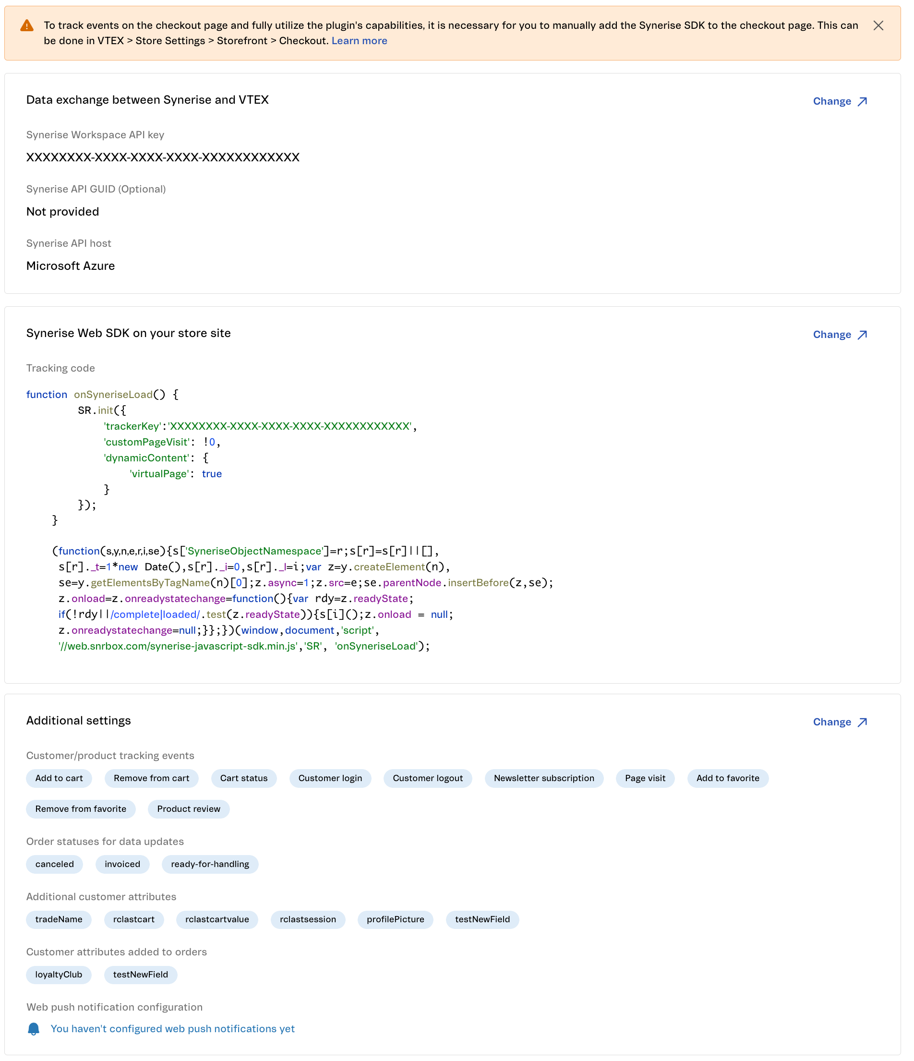Click the external-link arrow next to Data exchange Change
The width and height of the screenshot is (914, 1061).
tap(862, 101)
